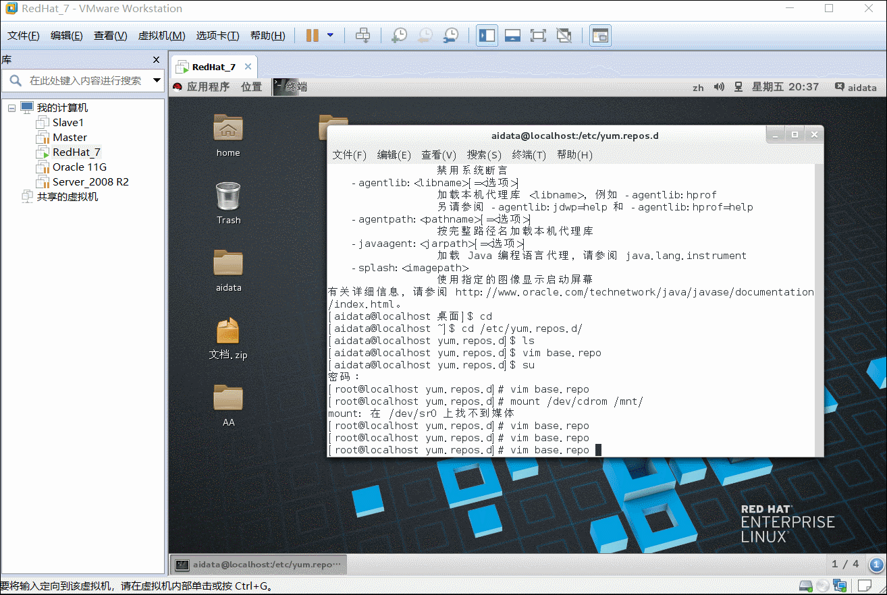887x595 pixels.
Task: Click the terminal task in bottom panel
Action: tap(259, 565)
